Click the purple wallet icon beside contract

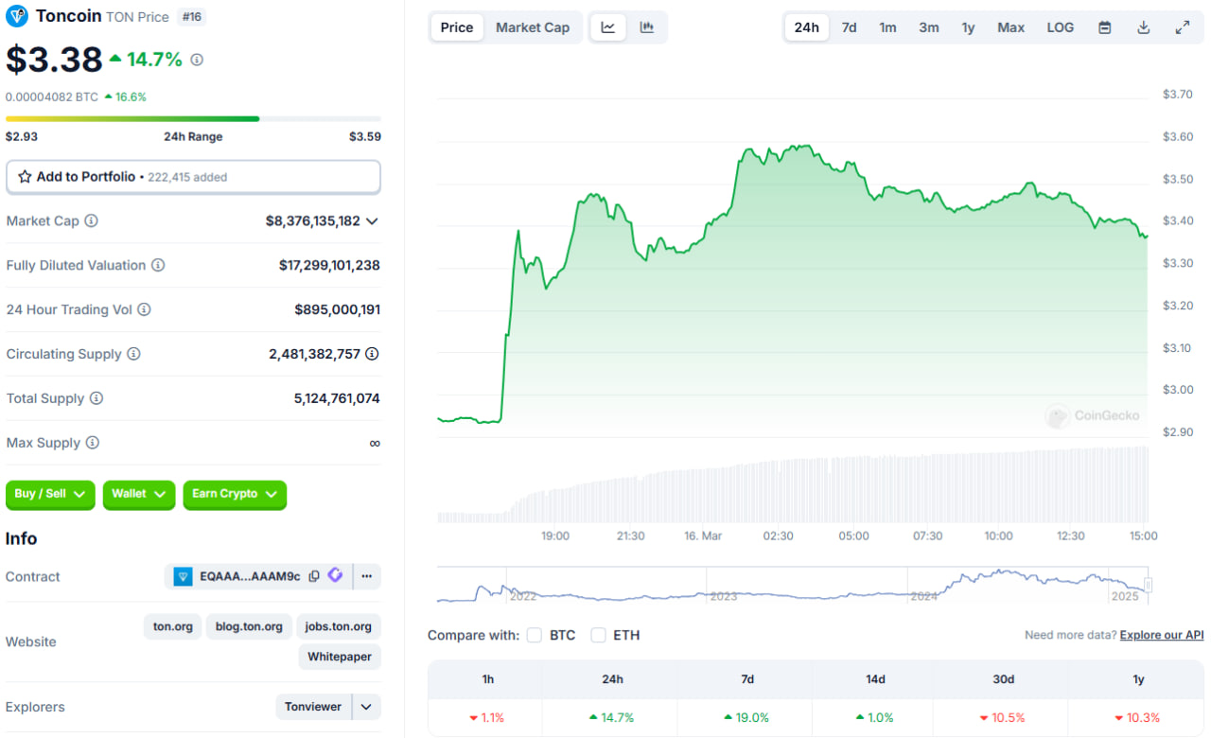pos(335,575)
